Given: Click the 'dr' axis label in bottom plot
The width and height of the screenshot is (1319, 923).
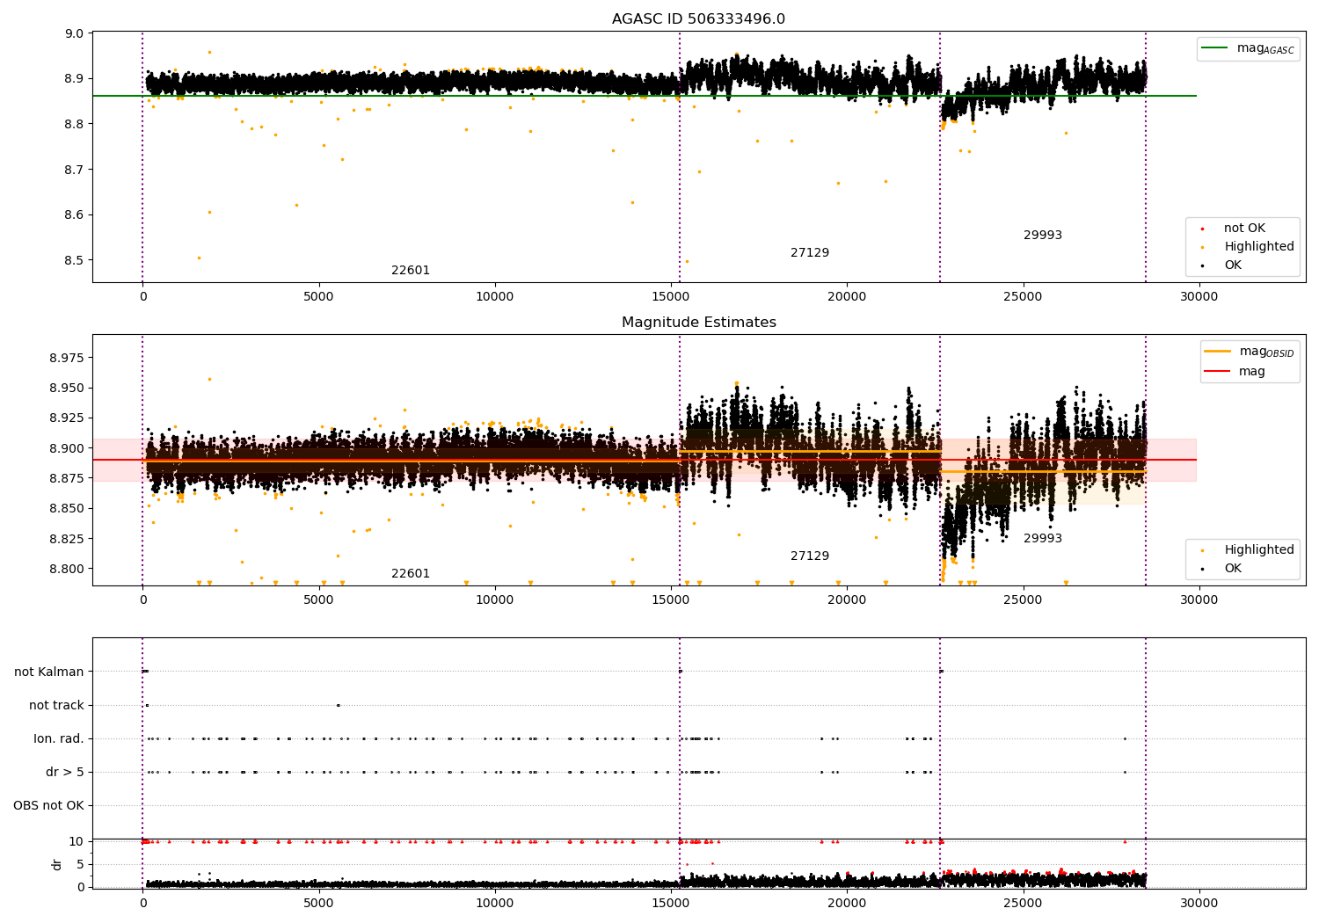Looking at the screenshot, I should click(57, 865).
